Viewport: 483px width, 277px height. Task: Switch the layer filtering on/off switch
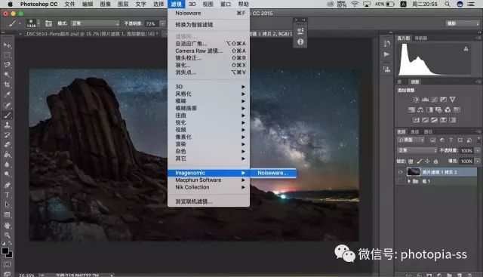478,140
